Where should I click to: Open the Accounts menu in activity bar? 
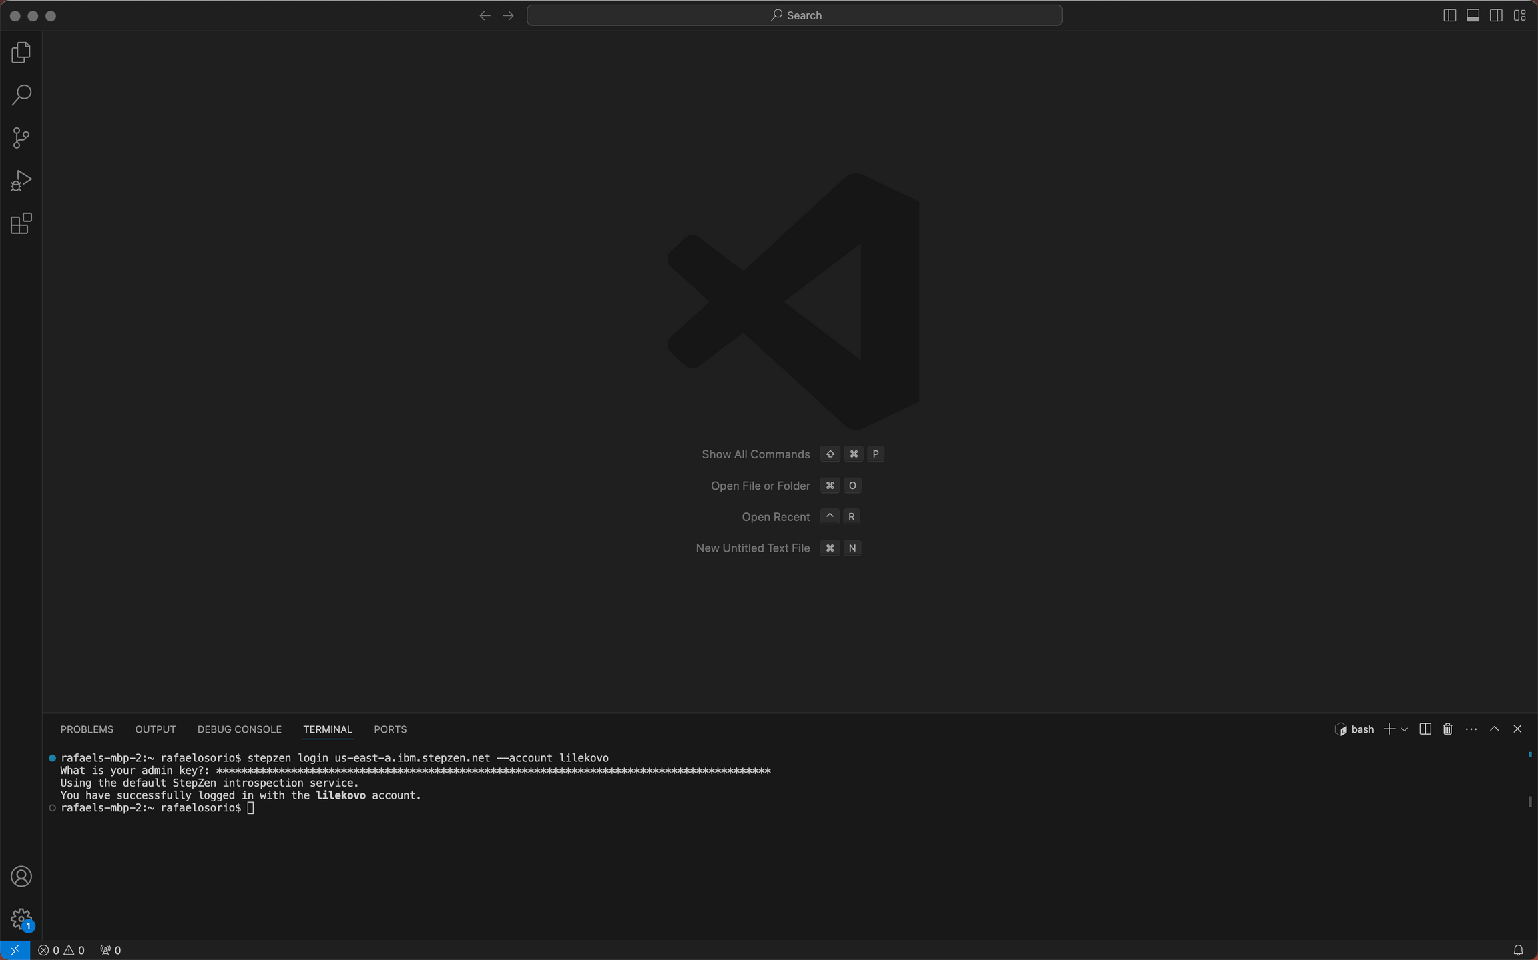click(21, 876)
